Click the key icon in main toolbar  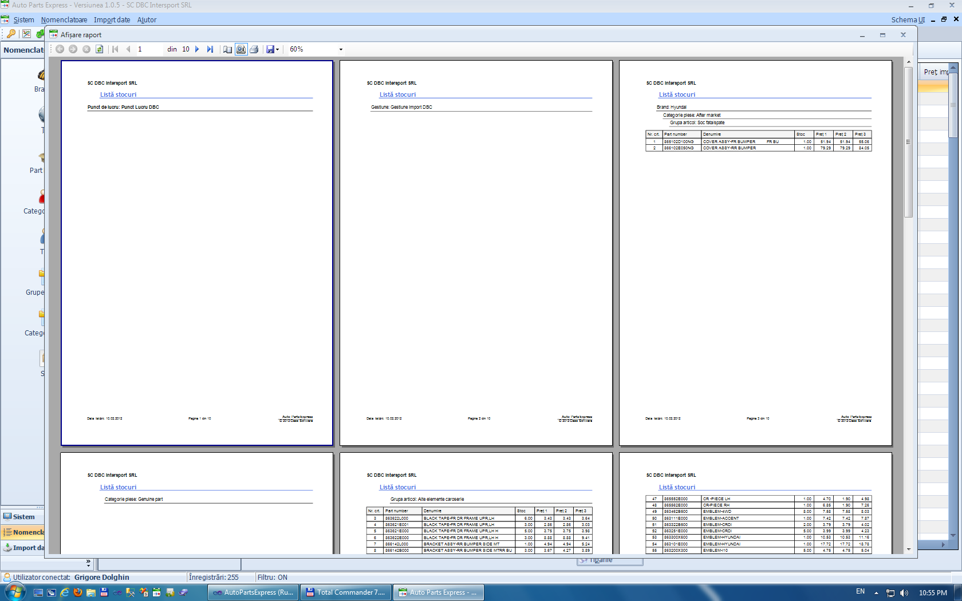coord(11,34)
